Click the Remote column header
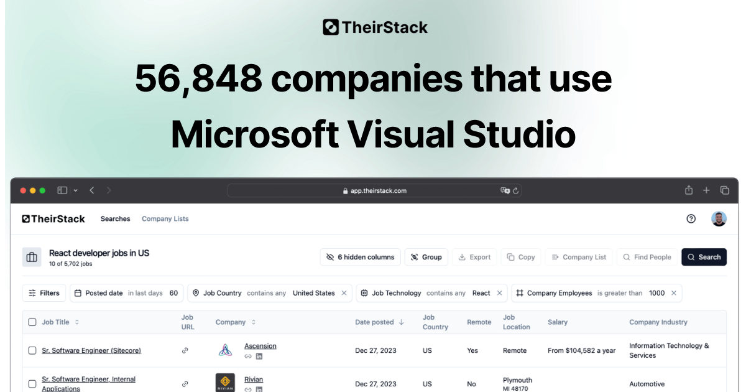 (479, 322)
